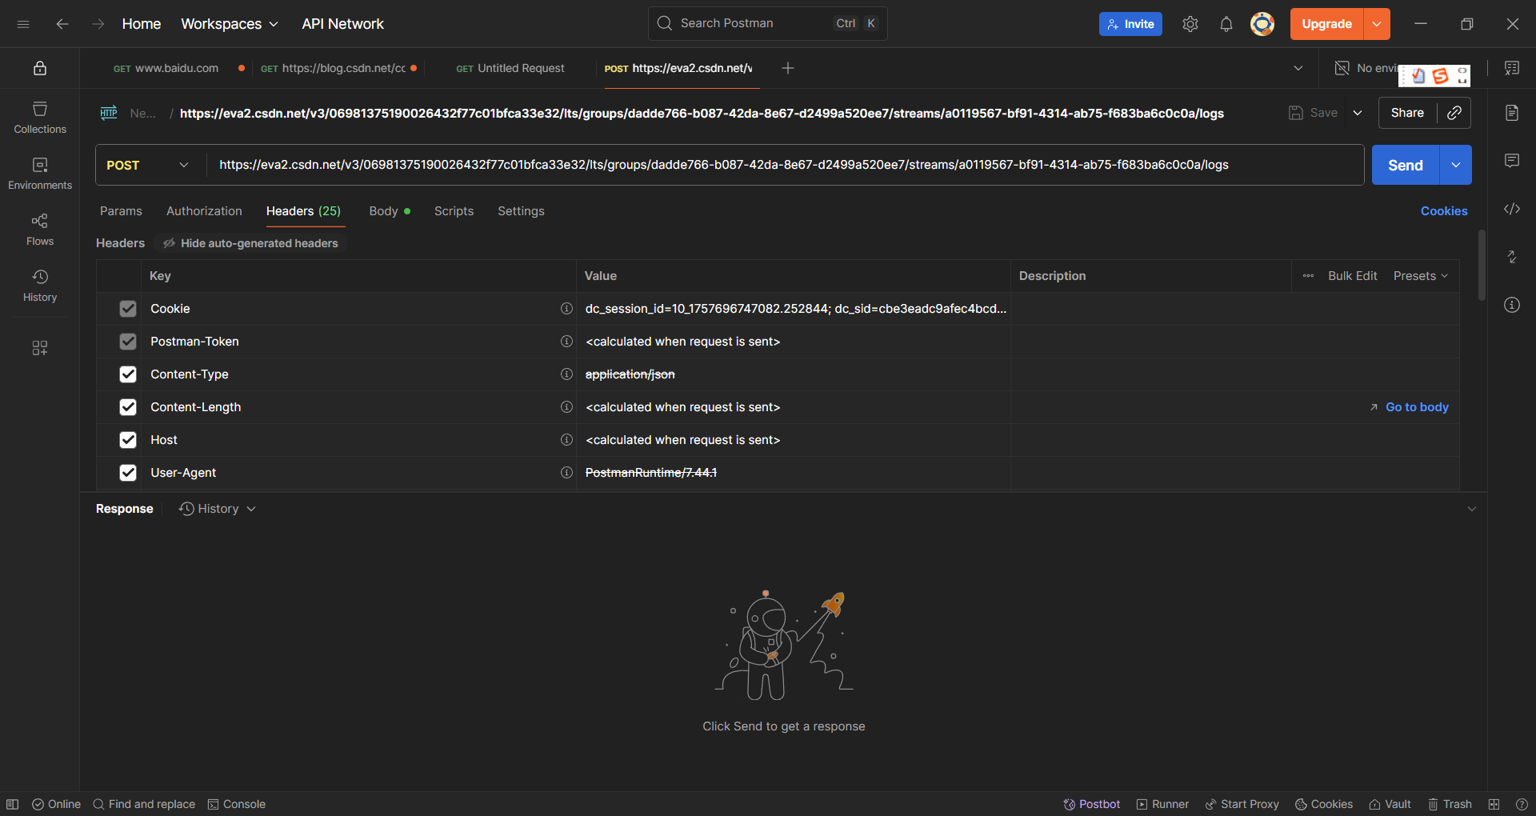Open environment quick look icon
Image resolution: width=1536 pixels, height=816 pixels.
pyautogui.click(x=1512, y=68)
